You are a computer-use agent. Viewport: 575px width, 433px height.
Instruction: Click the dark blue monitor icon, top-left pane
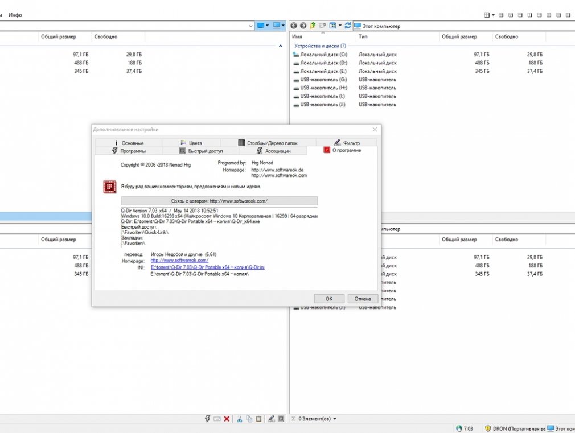tap(261, 25)
